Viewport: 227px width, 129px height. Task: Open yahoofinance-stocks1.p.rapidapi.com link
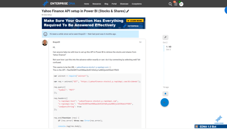pos(93,67)
